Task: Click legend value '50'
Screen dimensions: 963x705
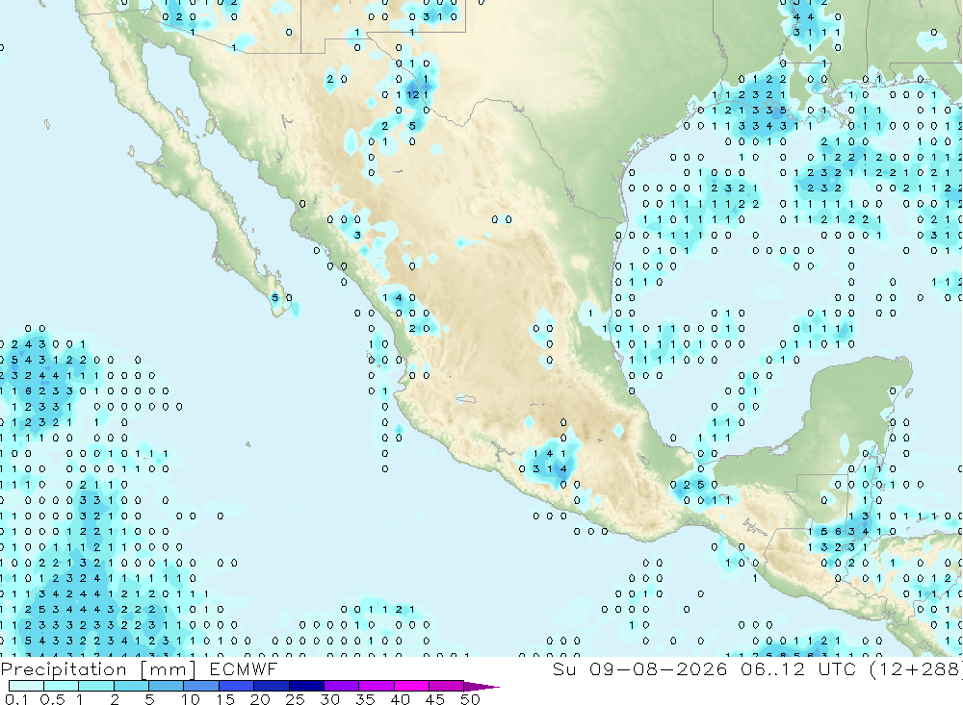Action: 470,699
